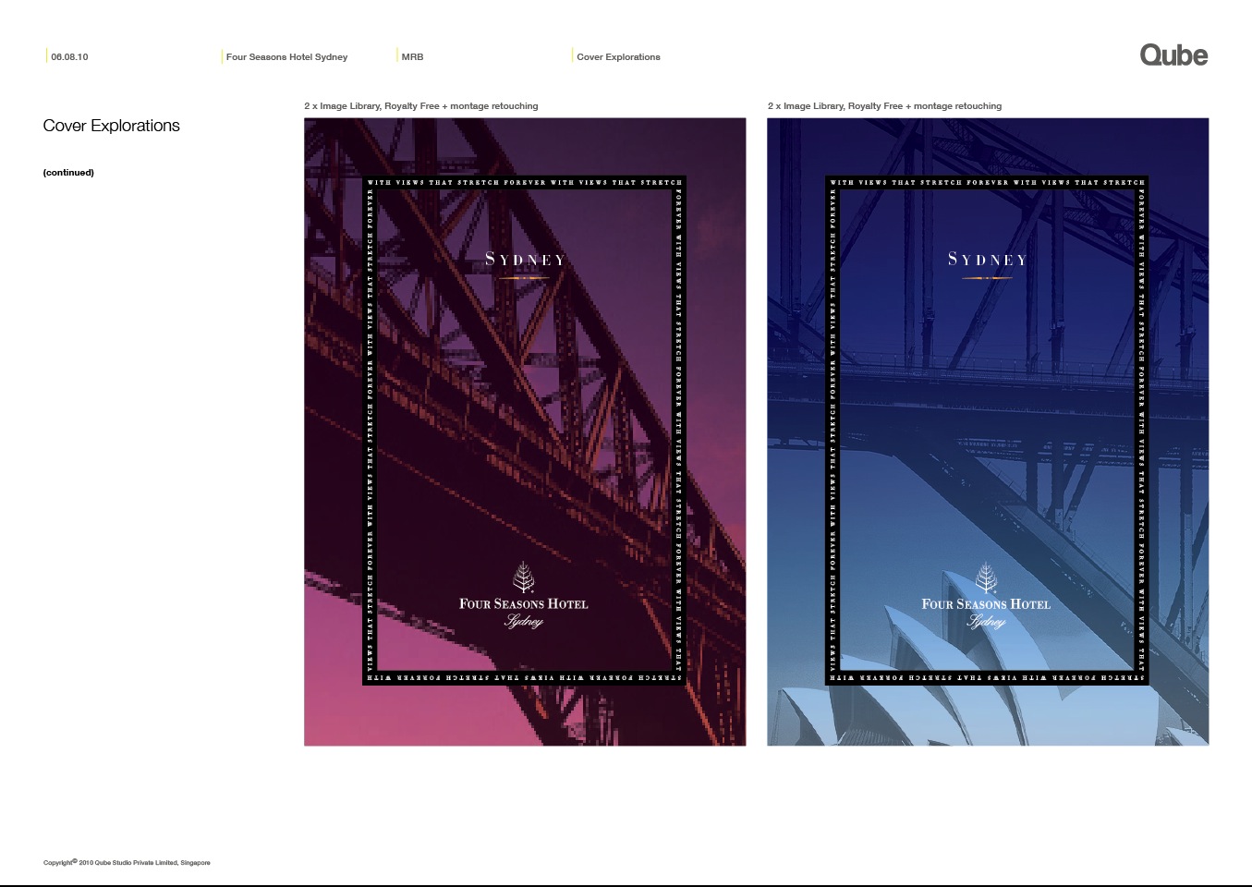
Task: Click Four Seasons tree logo on blue cover
Action: click(986, 577)
